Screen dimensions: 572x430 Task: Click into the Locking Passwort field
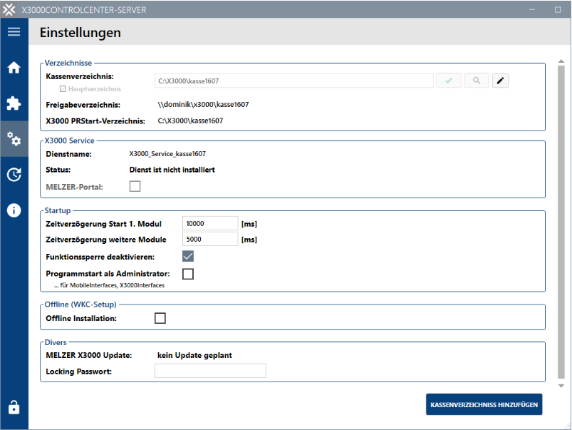pyautogui.click(x=210, y=372)
